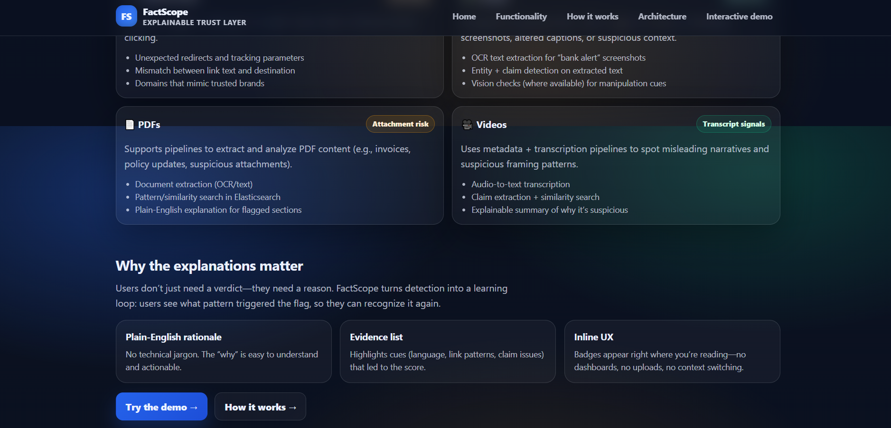The width and height of the screenshot is (891, 428).
Task: Click the Try the demo button
Action: click(161, 407)
